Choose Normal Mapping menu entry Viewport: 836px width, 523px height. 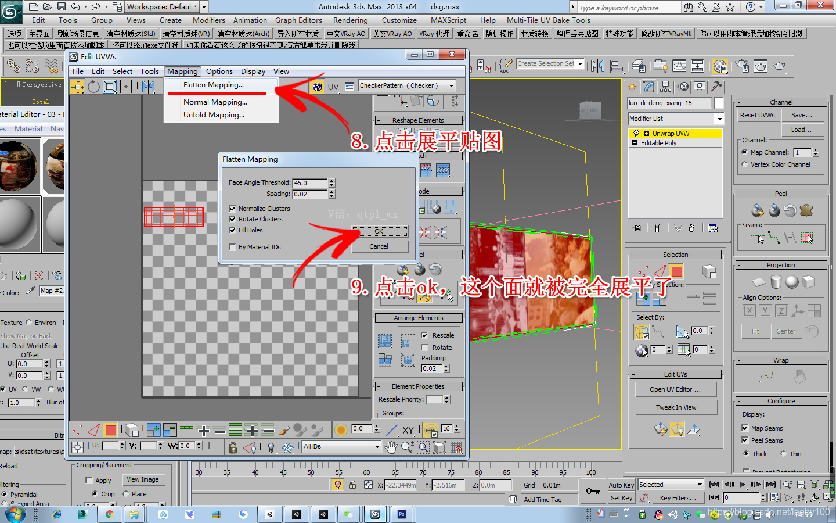215,102
